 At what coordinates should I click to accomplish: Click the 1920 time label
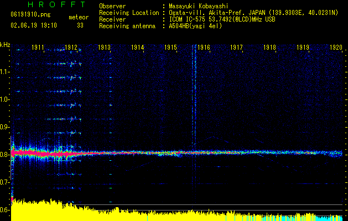(336, 47)
